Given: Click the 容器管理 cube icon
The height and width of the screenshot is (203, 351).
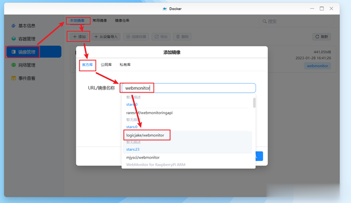Looking at the screenshot, I should pos(13,39).
